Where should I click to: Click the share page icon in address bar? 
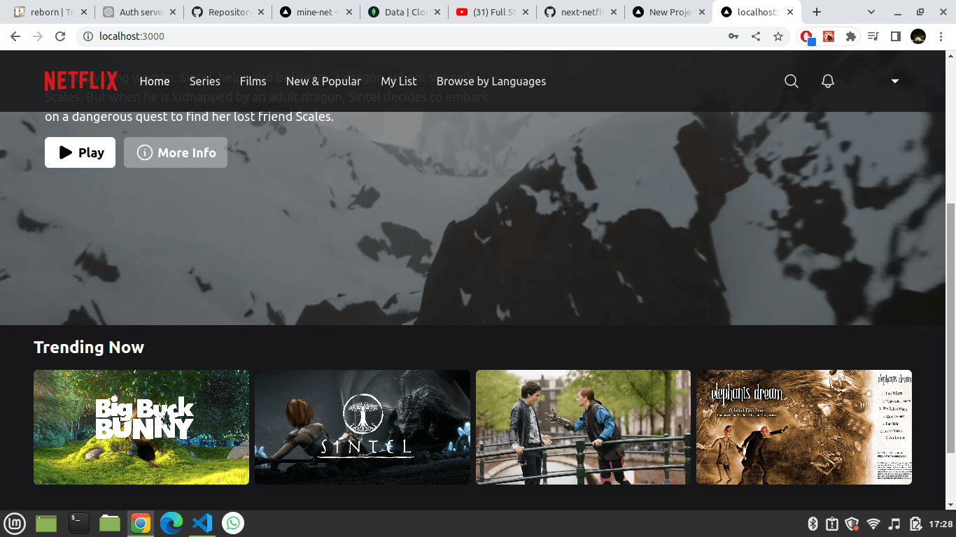pyautogui.click(x=756, y=36)
